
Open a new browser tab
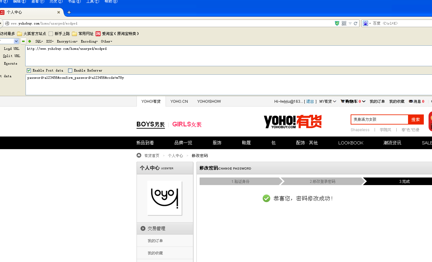pyautogui.click(x=69, y=12)
